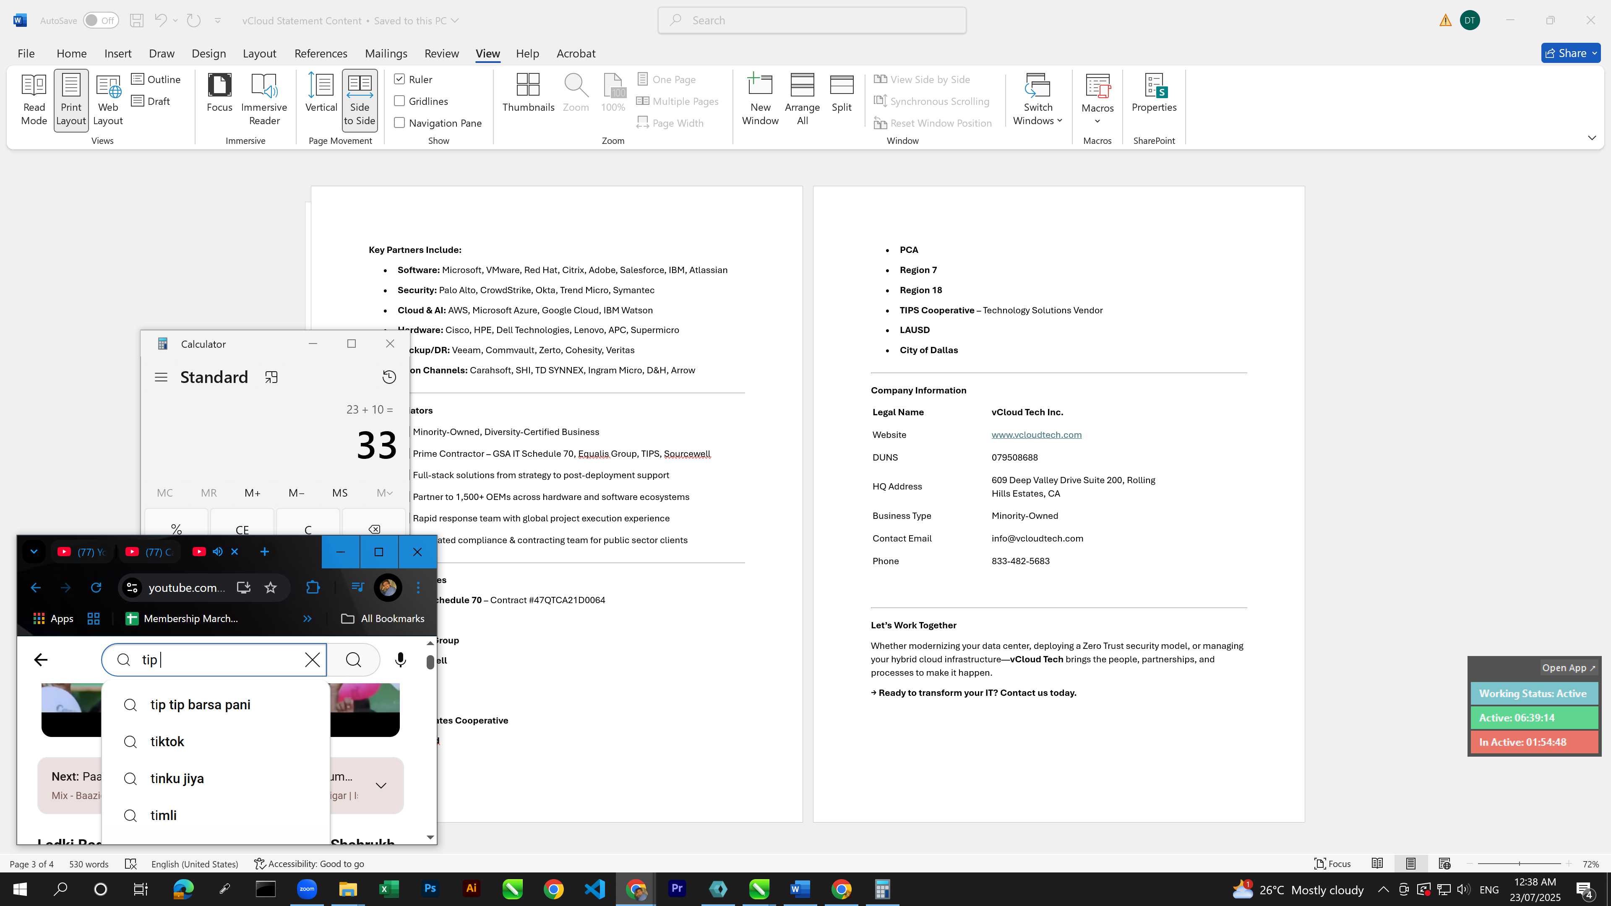Enable Focus mode in ribbon
Image resolution: width=1611 pixels, height=906 pixels.
tap(219, 94)
